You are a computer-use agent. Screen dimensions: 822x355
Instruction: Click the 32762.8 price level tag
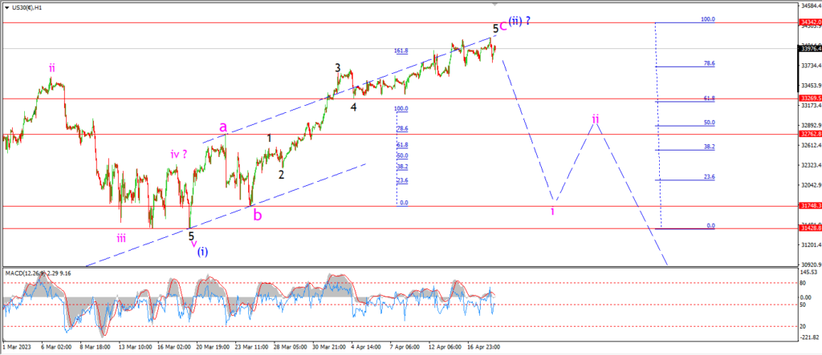coord(810,134)
